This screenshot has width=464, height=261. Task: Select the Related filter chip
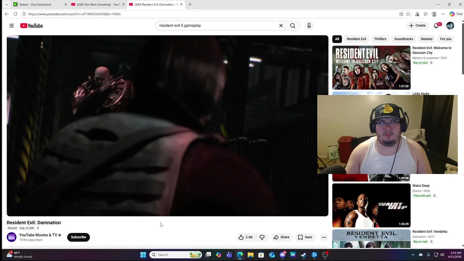click(x=427, y=39)
